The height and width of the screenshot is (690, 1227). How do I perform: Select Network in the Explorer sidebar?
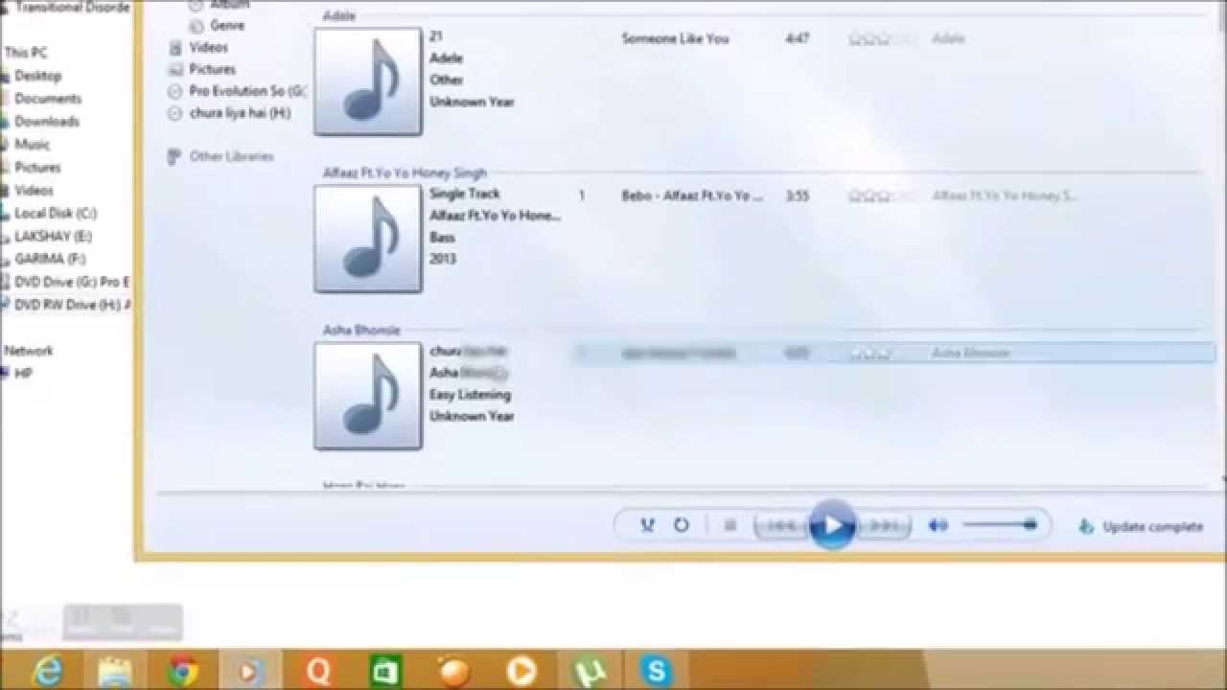29,351
